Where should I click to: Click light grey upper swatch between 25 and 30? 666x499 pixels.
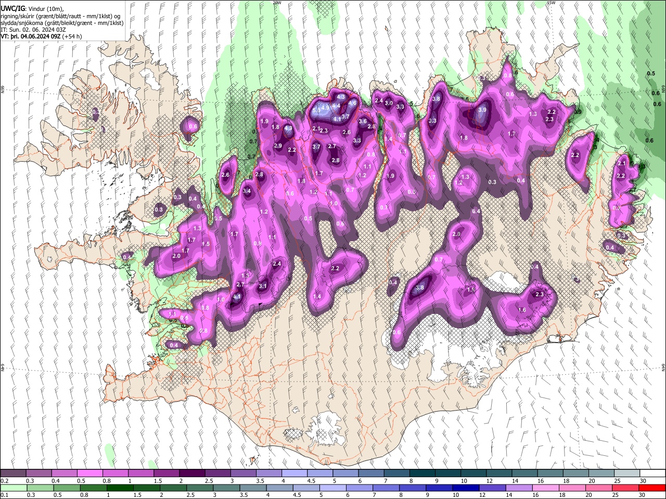627,474
